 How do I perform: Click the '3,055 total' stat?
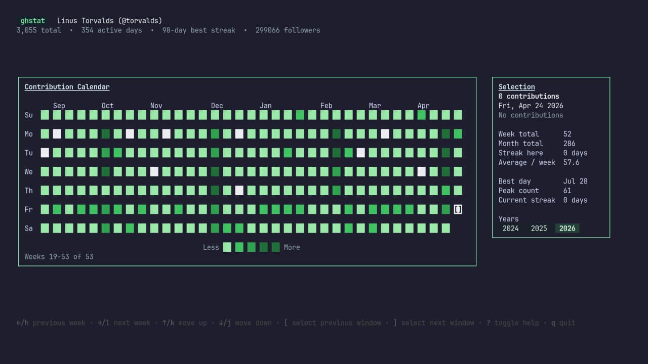point(38,30)
